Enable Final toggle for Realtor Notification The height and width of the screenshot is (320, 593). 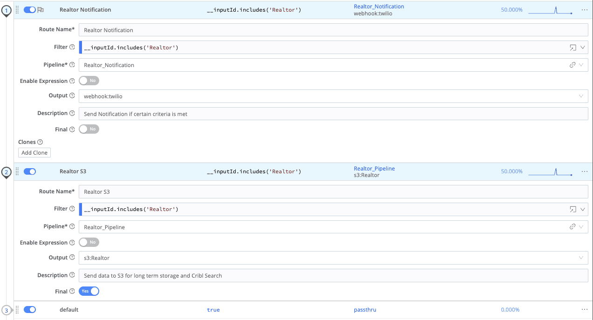pyautogui.click(x=89, y=129)
